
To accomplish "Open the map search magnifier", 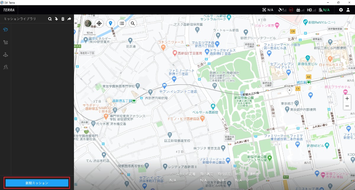I will click(133, 23).
